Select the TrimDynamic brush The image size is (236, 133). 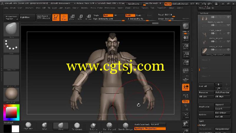point(77,126)
